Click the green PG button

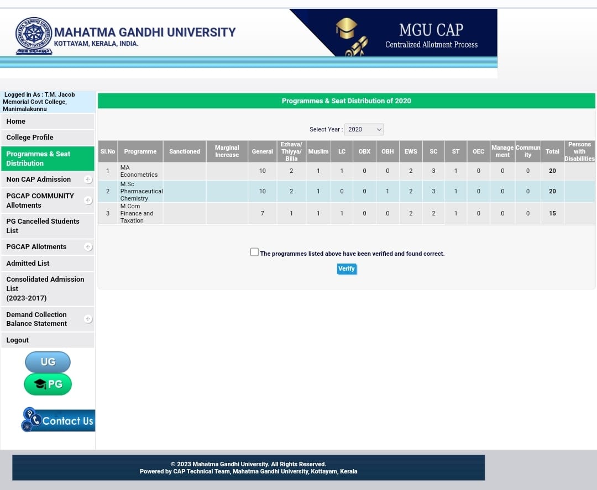coord(48,384)
